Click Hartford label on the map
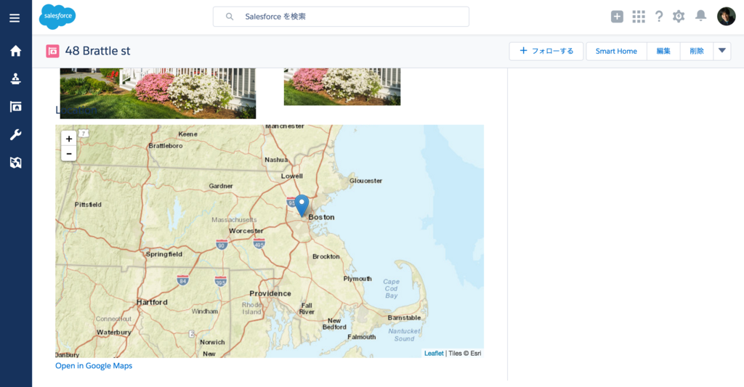 point(152,302)
